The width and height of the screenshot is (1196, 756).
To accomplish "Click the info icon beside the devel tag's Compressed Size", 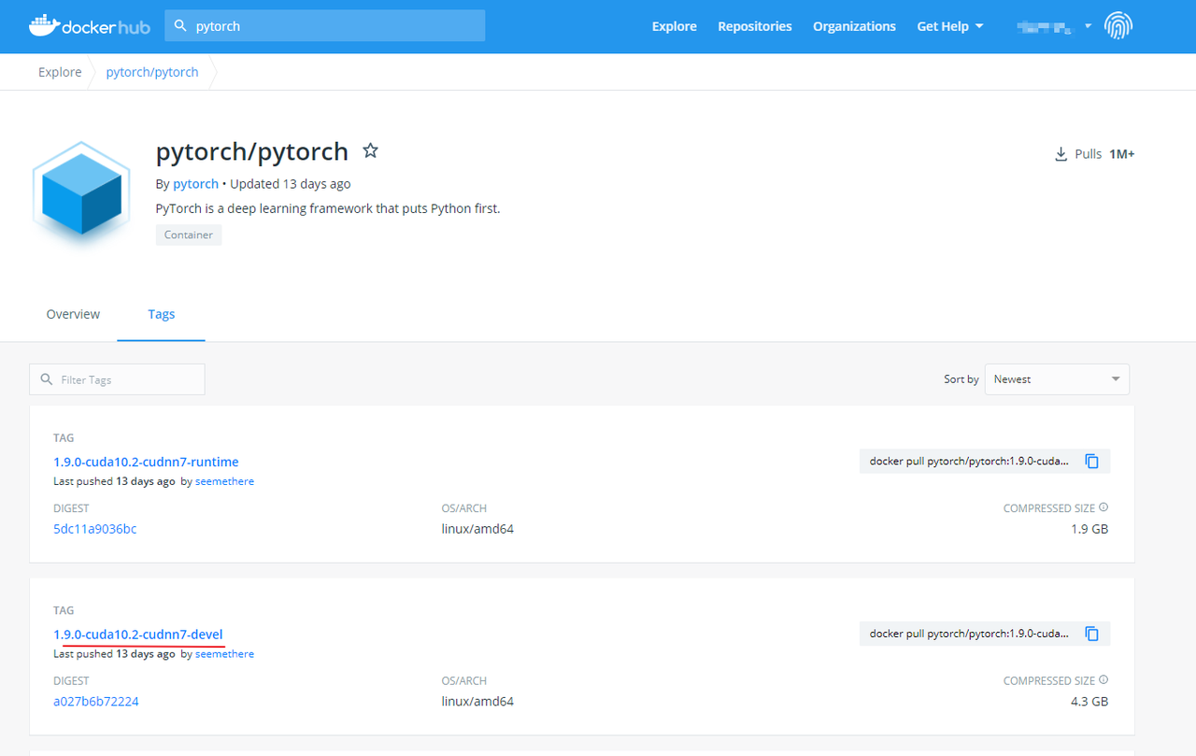I will click(x=1103, y=680).
